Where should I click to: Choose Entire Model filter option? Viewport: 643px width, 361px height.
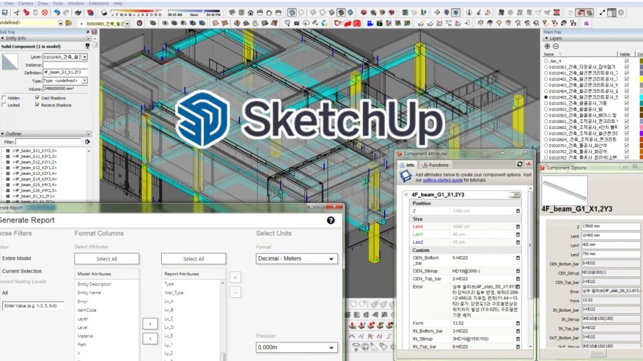coord(17,258)
